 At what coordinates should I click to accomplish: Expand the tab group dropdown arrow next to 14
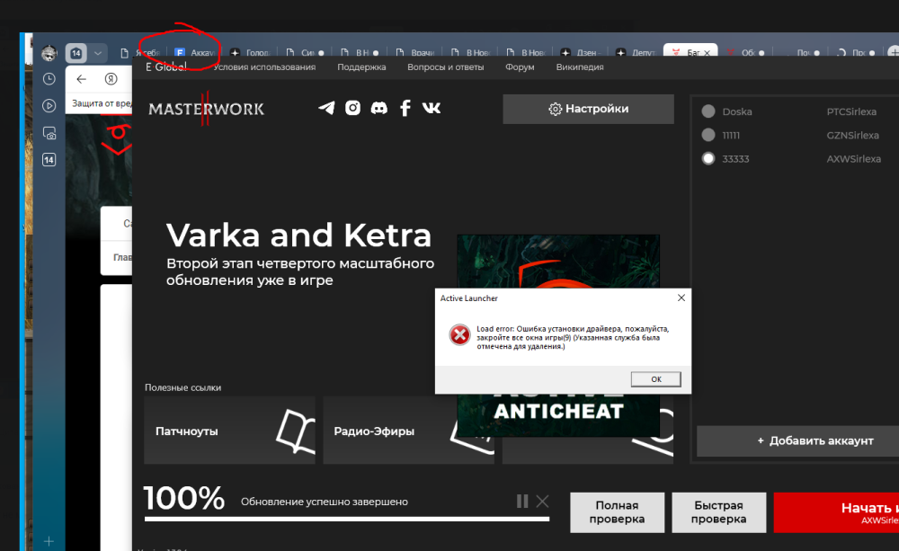tap(98, 53)
